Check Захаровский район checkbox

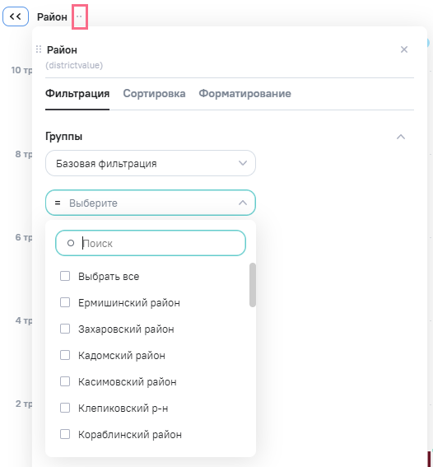(x=65, y=329)
